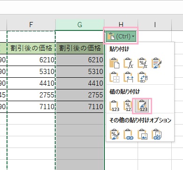Click cell 5310 in column F
Image resolution: width=183 pixels, height=170 pixels.
(x=31, y=72)
